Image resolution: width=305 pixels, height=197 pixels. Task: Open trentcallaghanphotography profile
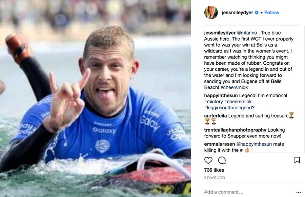tap(235, 130)
